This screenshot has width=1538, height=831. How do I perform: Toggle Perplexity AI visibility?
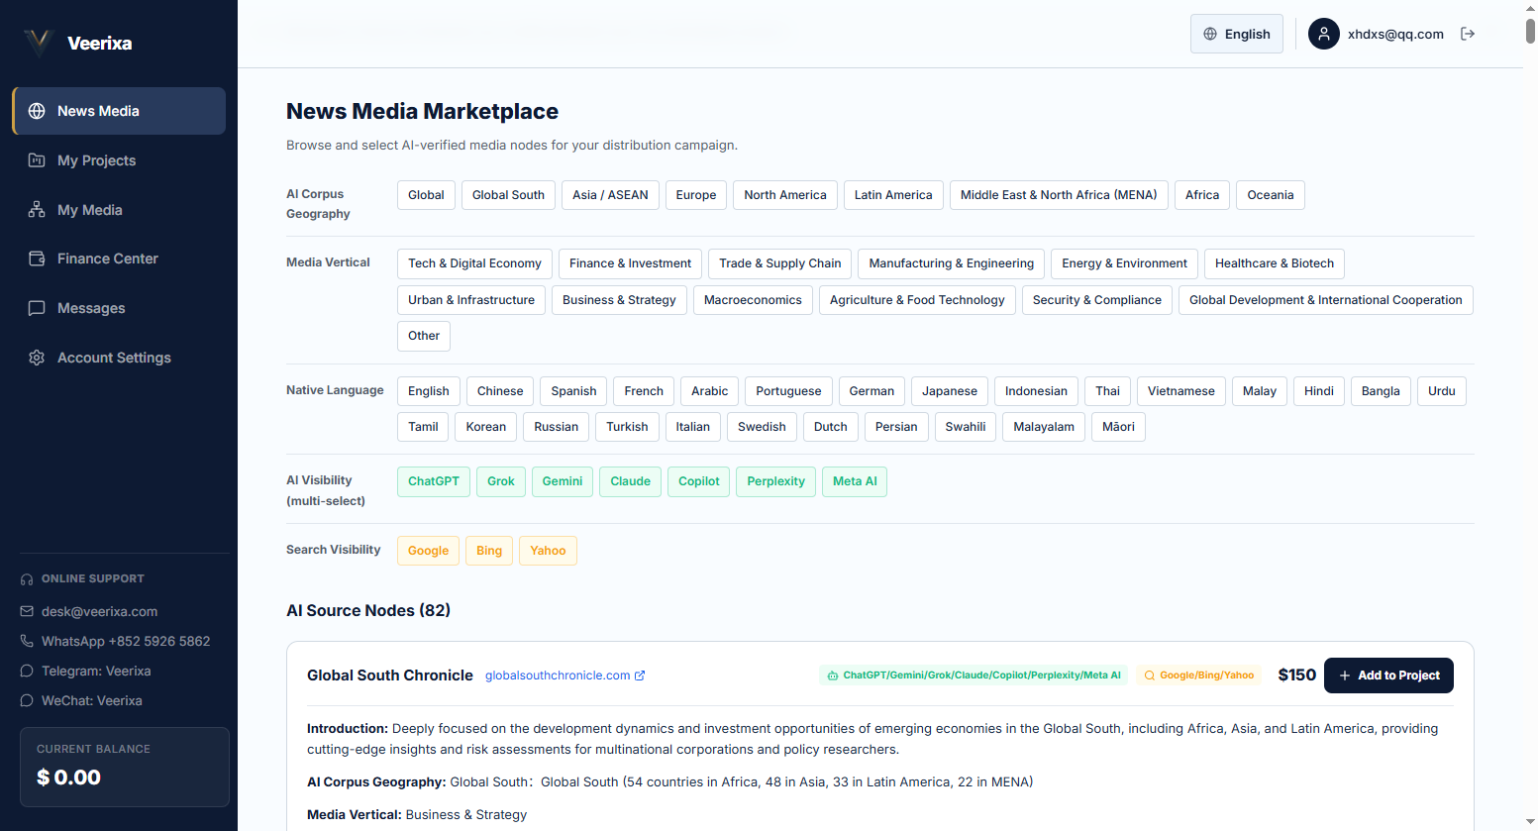(776, 481)
